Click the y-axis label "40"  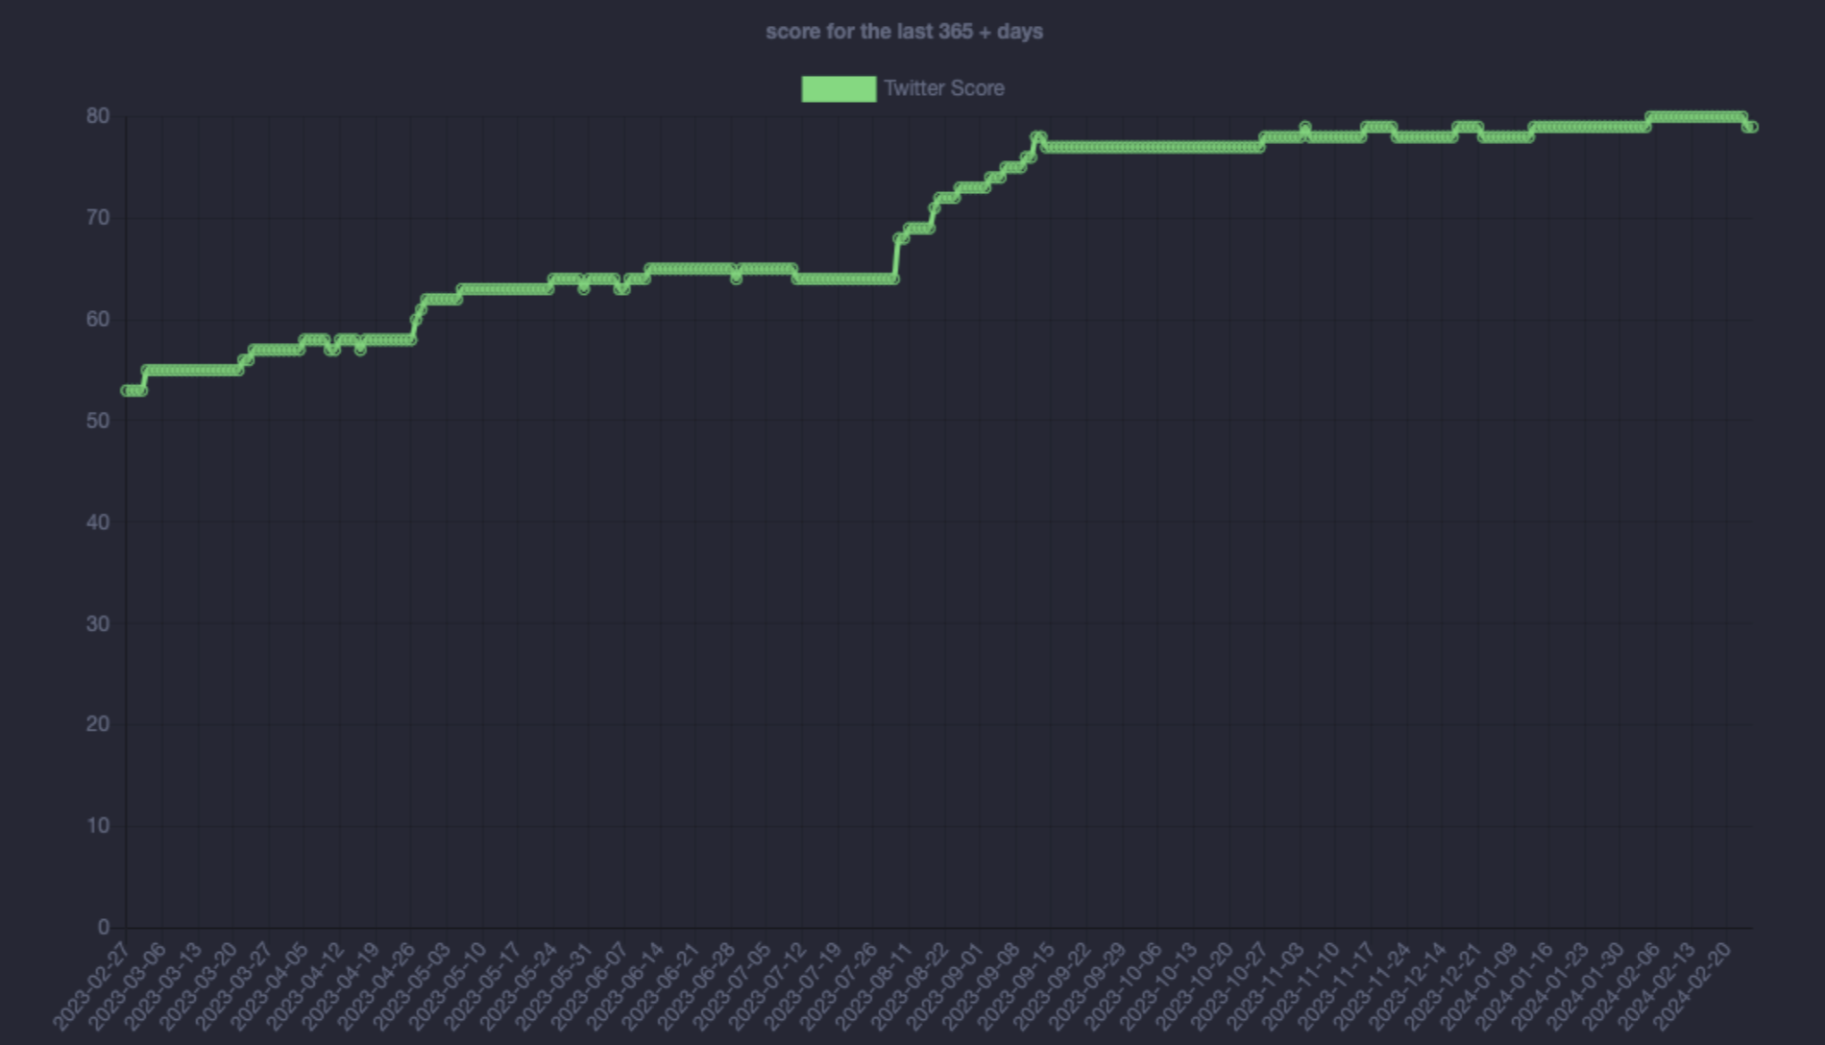pyautogui.click(x=98, y=522)
